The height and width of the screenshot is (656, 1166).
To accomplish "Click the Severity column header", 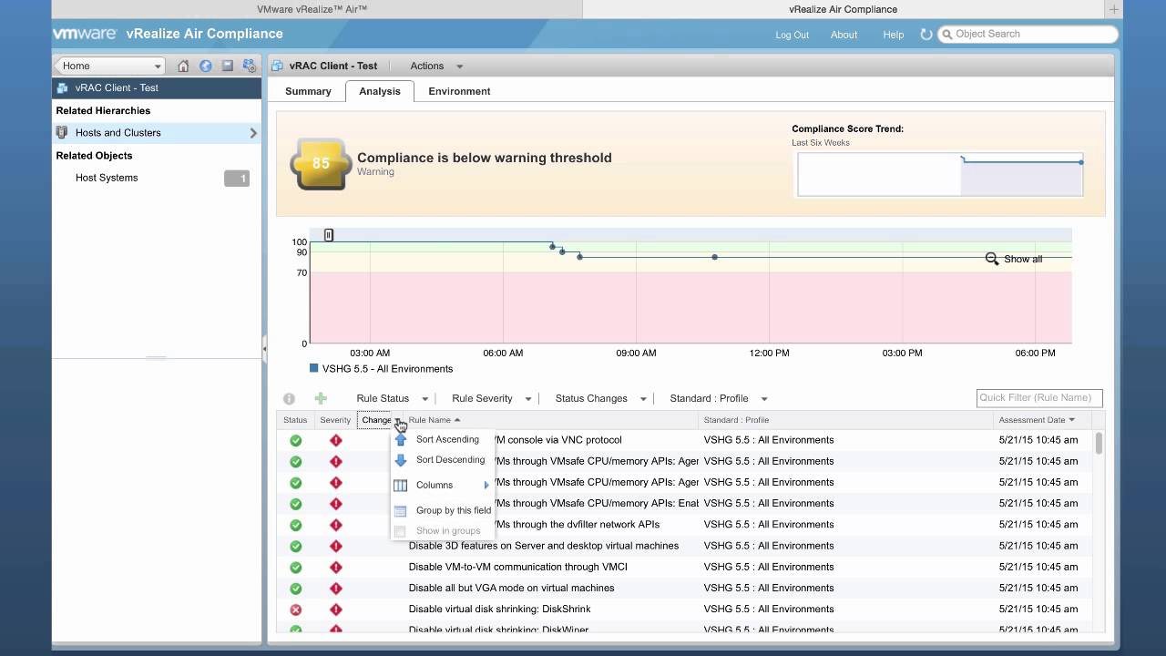I will tap(335, 420).
